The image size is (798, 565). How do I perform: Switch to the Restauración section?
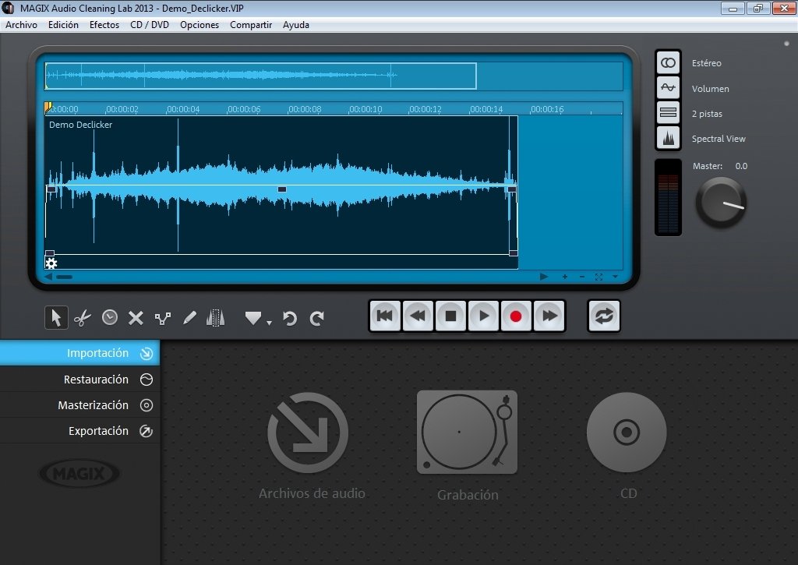click(80, 380)
